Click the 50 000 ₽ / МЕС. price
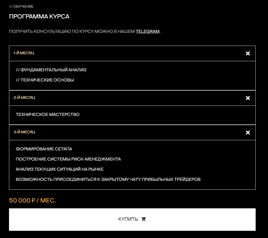 (32, 201)
